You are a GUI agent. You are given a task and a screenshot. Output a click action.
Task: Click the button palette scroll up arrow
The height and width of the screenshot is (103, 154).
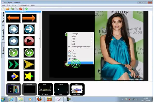coord(40,14)
